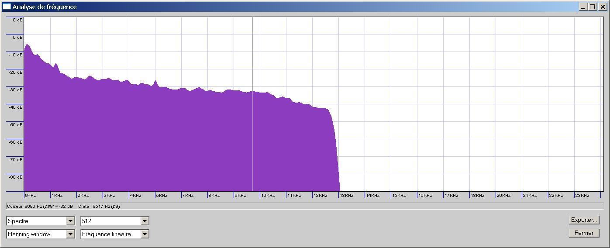The width and height of the screenshot is (610, 248).
Task: Click the 21KHz frequency label
Action: [530, 195]
